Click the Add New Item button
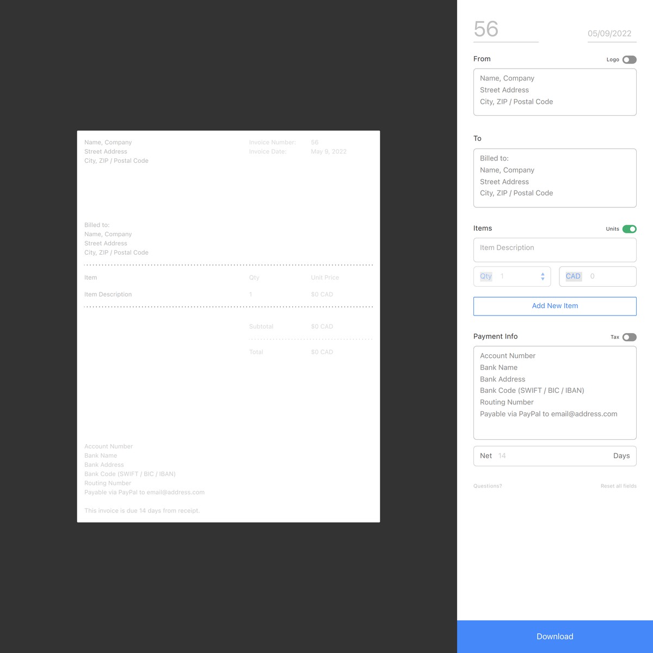Screen dimensions: 653x653 (555, 306)
